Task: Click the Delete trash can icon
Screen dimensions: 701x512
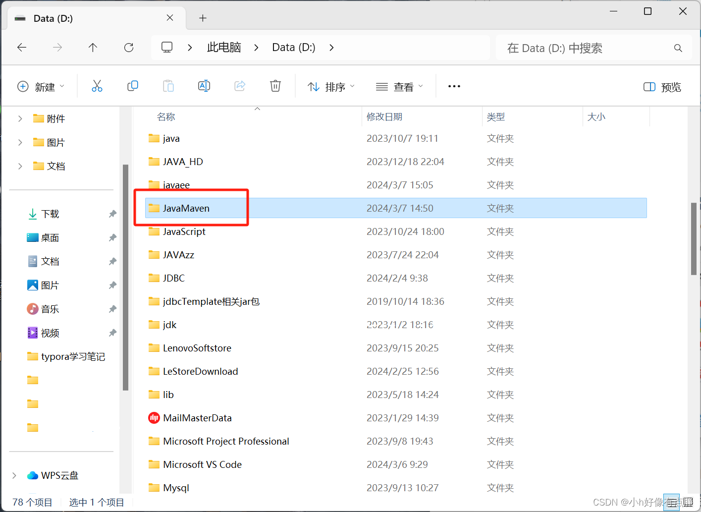Action: 275,86
